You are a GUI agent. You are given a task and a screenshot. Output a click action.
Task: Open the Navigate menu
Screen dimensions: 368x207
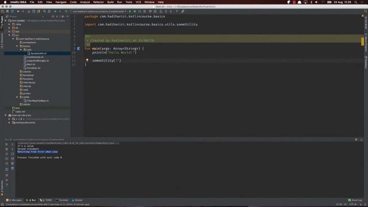click(61, 2)
